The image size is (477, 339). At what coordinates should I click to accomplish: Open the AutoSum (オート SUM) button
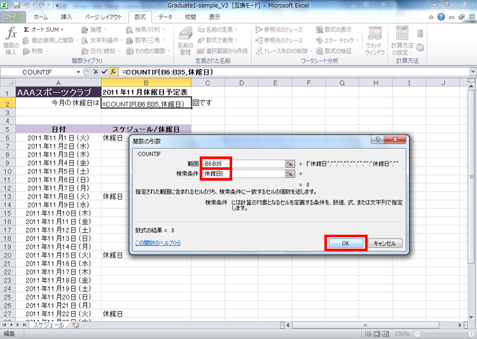pyautogui.click(x=43, y=30)
